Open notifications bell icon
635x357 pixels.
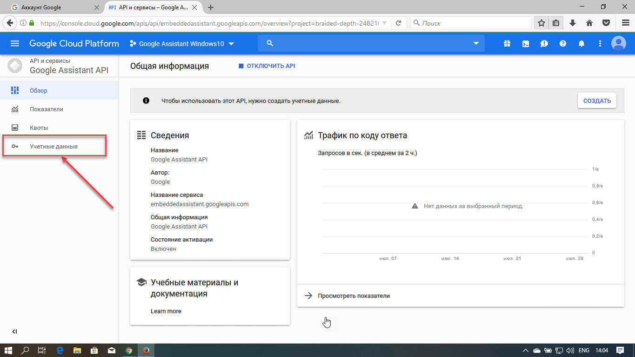581,43
